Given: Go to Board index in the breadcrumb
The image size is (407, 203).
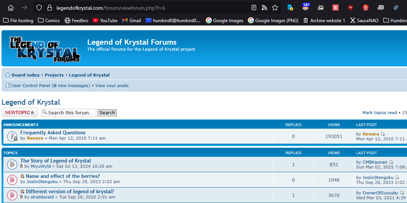Looking at the screenshot, I should click(25, 75).
